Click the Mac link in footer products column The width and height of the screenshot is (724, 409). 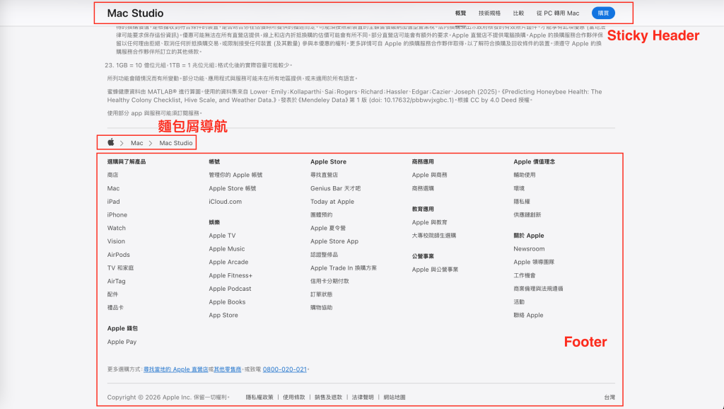(x=113, y=188)
